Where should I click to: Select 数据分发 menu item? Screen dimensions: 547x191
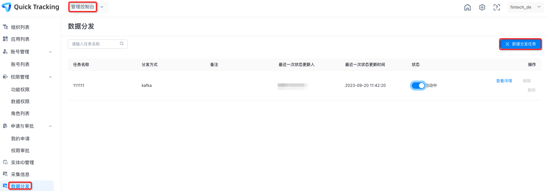[20, 186]
